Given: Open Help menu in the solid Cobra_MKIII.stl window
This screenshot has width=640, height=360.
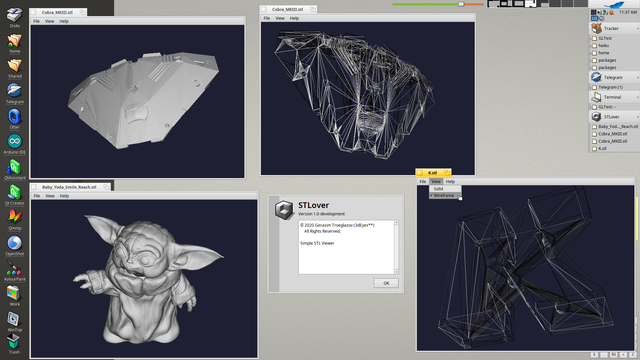Looking at the screenshot, I should click(64, 21).
